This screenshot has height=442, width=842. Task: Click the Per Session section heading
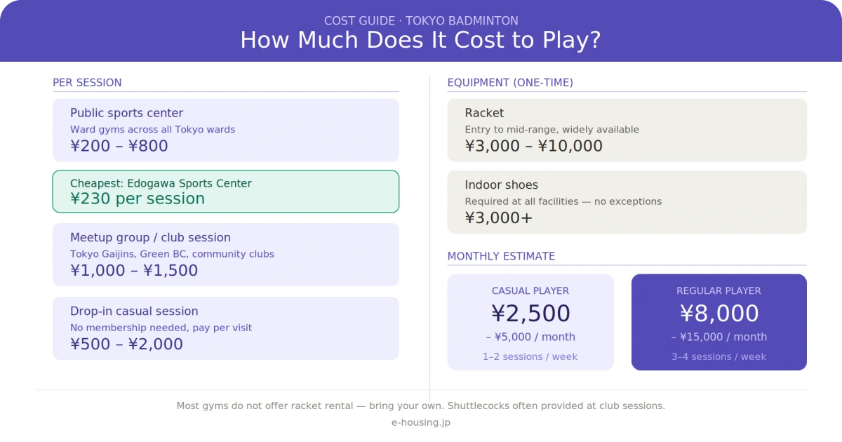point(87,83)
